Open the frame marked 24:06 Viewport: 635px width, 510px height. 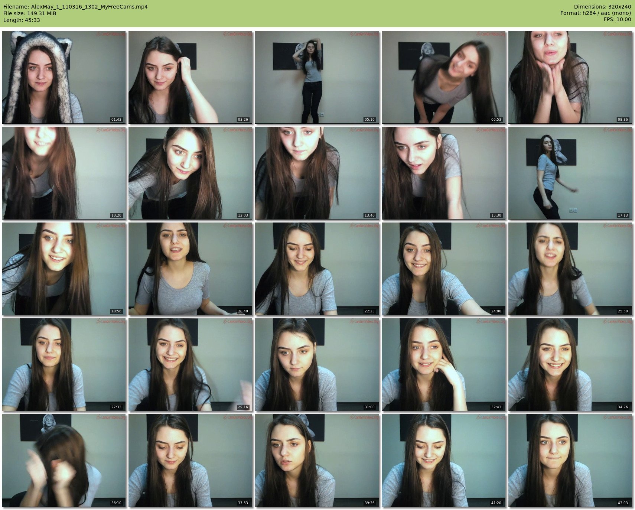[444, 269]
